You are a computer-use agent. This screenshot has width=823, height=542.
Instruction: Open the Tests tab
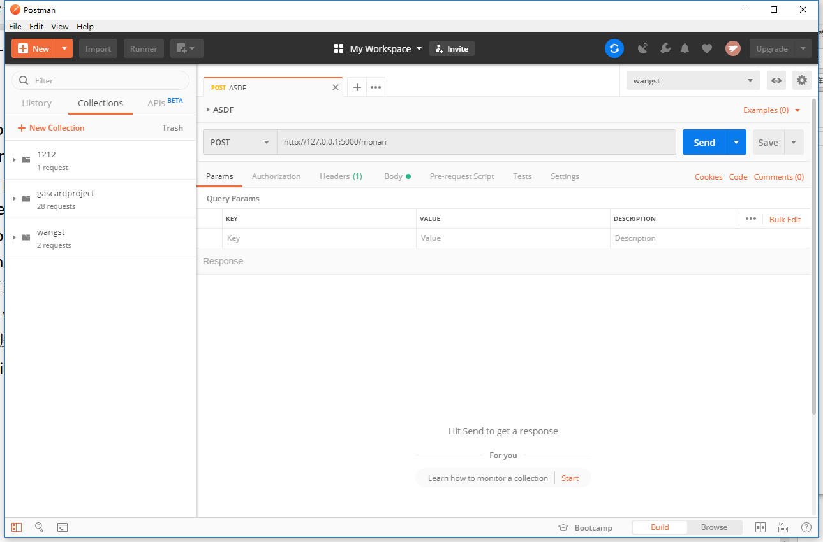(522, 176)
